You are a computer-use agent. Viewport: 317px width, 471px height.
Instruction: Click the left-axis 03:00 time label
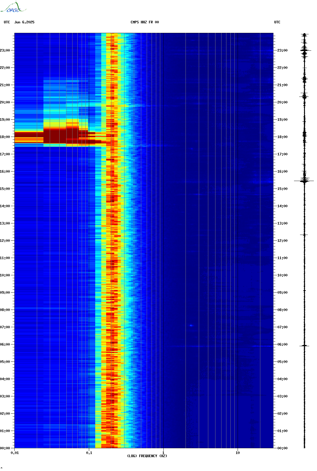tap(5, 396)
